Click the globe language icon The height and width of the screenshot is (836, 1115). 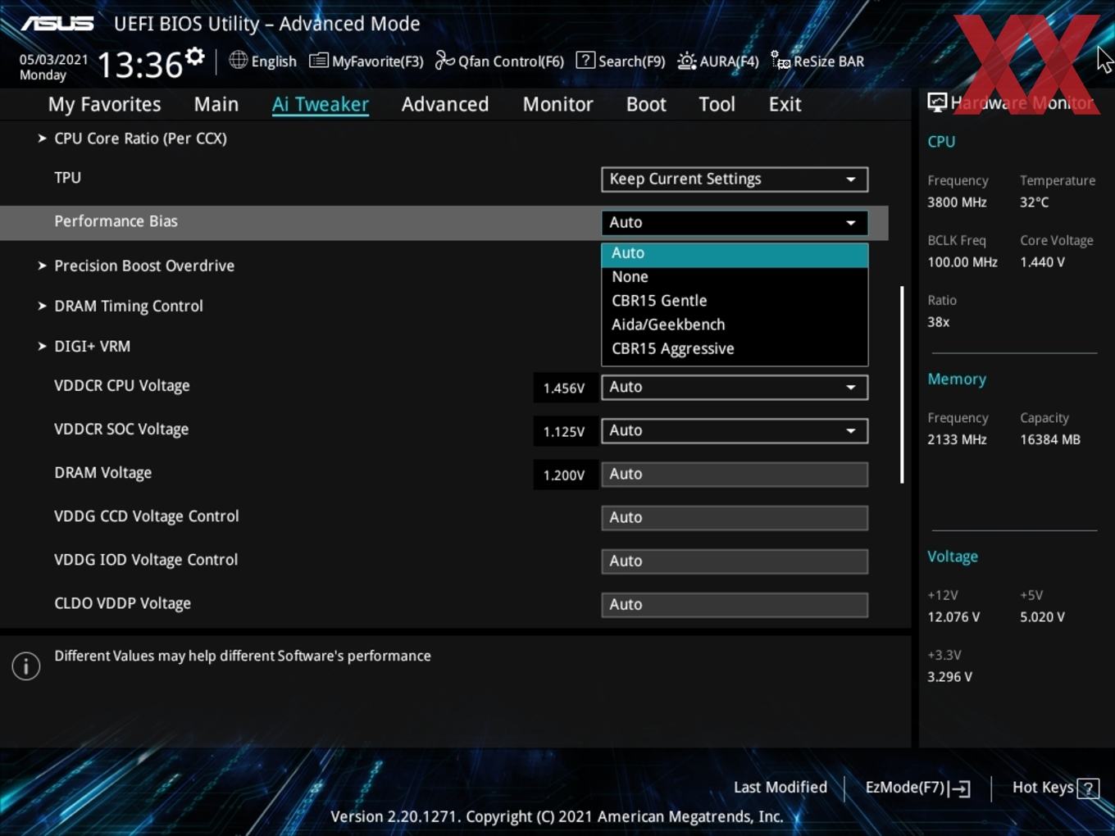(x=238, y=60)
